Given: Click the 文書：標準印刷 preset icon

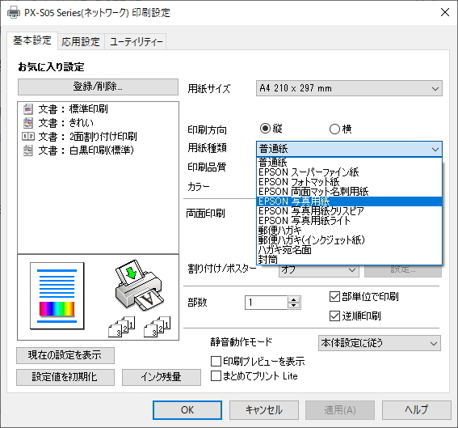Looking at the screenshot, I should click(x=28, y=109).
